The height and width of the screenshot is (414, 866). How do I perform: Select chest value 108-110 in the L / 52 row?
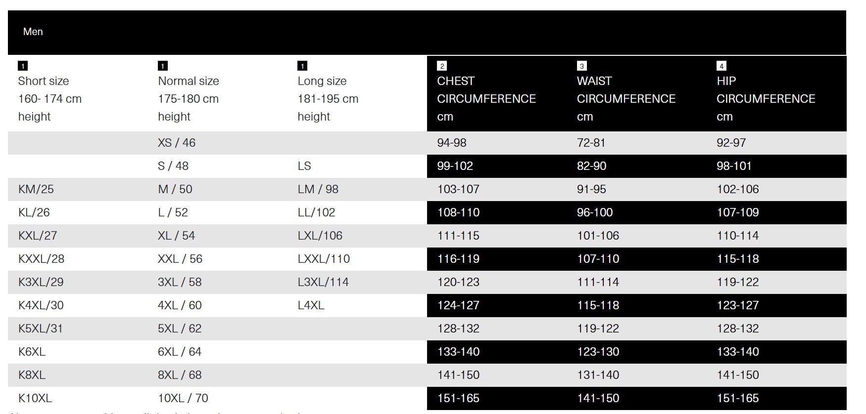[x=458, y=212]
